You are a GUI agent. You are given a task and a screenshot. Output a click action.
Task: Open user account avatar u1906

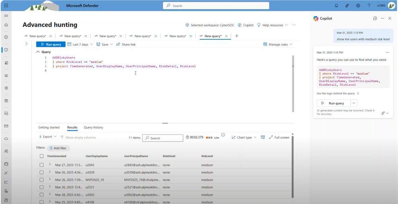point(392,6)
